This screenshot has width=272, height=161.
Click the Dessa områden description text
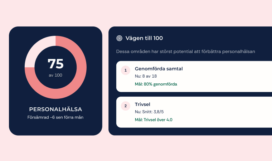click(186, 52)
